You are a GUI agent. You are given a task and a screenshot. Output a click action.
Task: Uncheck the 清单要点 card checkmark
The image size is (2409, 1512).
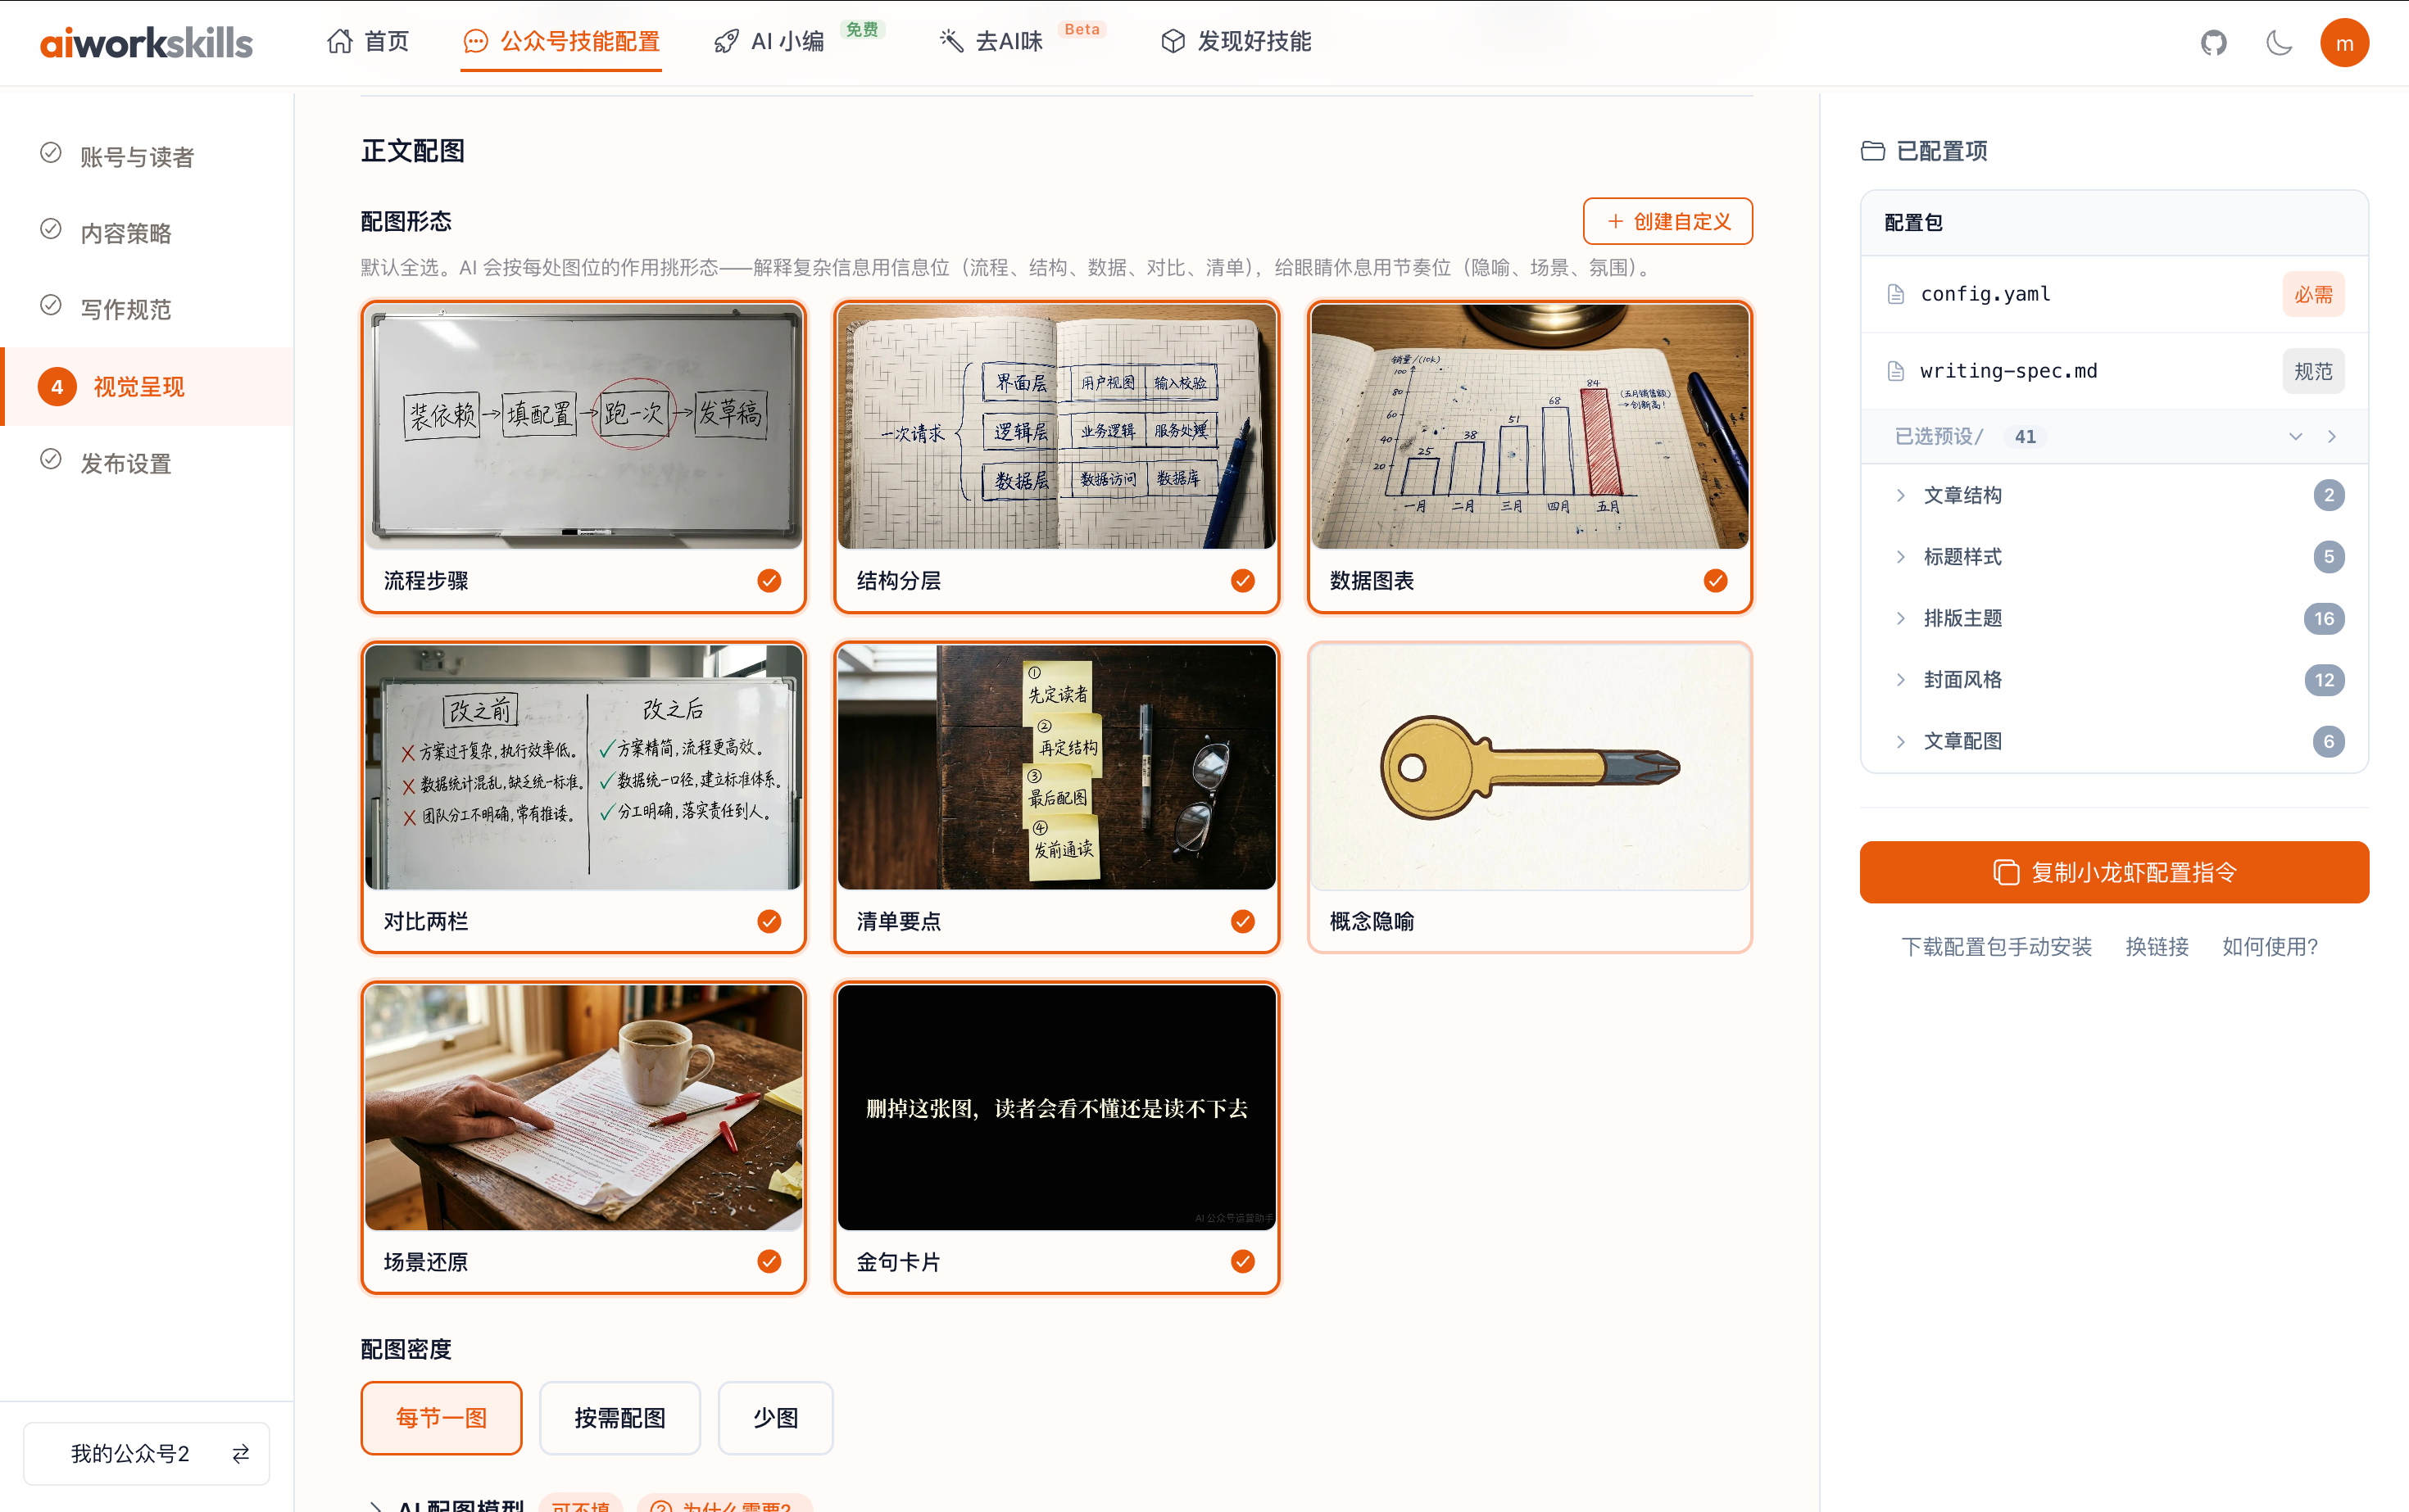pyautogui.click(x=1242, y=921)
